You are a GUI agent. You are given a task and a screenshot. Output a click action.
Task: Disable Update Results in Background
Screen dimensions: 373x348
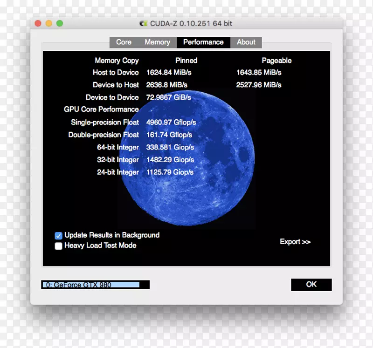[x=58, y=235]
